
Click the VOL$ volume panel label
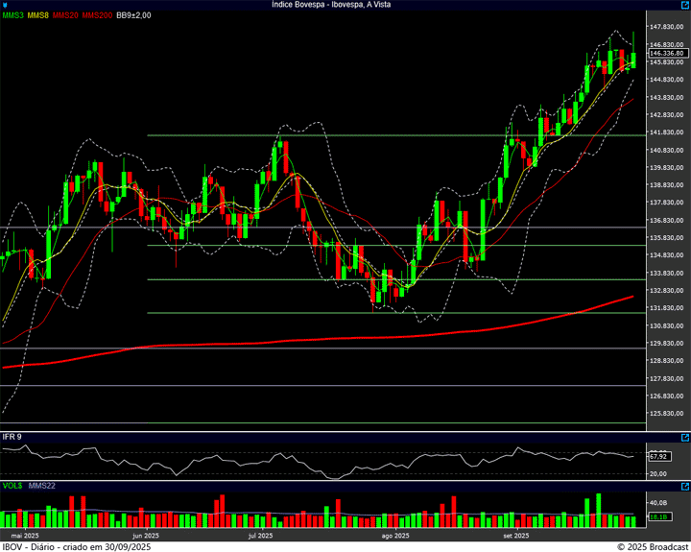tap(12, 486)
